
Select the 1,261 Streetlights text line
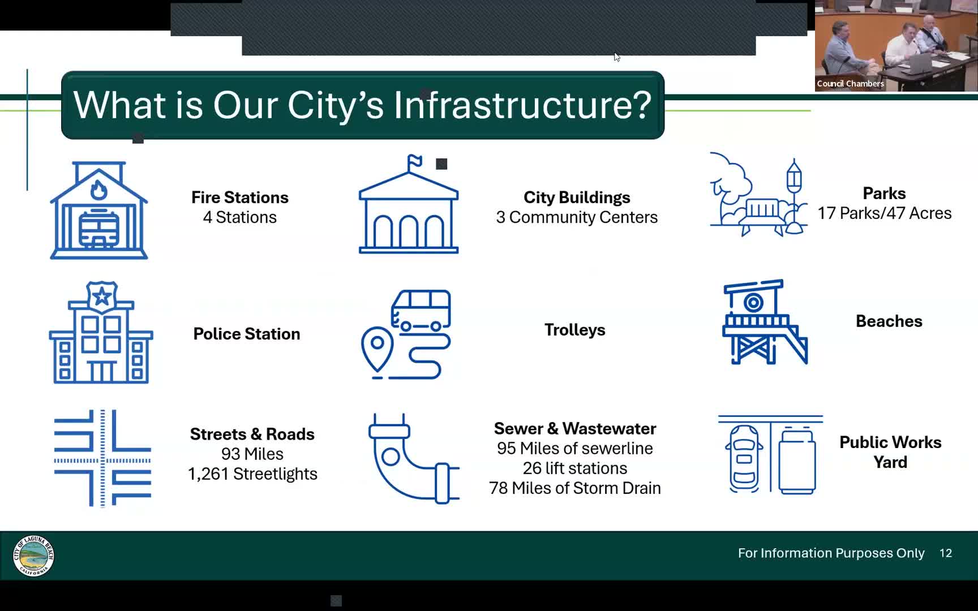[252, 474]
